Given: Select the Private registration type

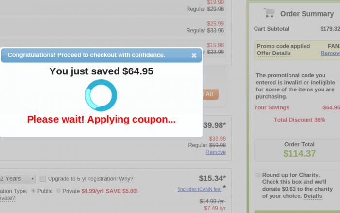Looking at the screenshot, I should click(58, 191).
